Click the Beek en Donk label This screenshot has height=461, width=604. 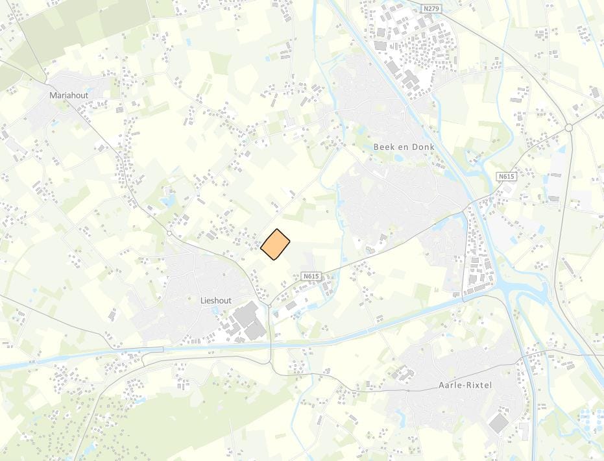[404, 147]
